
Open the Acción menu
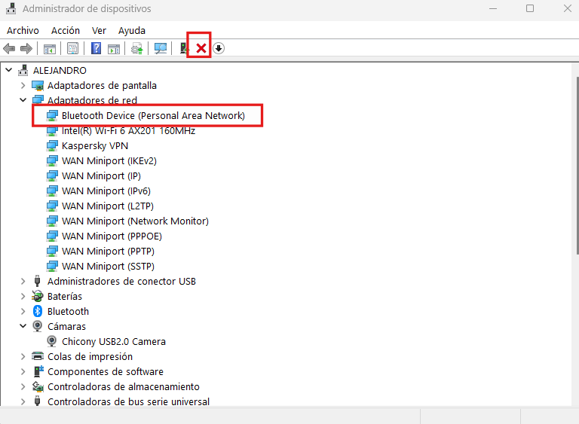pyautogui.click(x=66, y=30)
